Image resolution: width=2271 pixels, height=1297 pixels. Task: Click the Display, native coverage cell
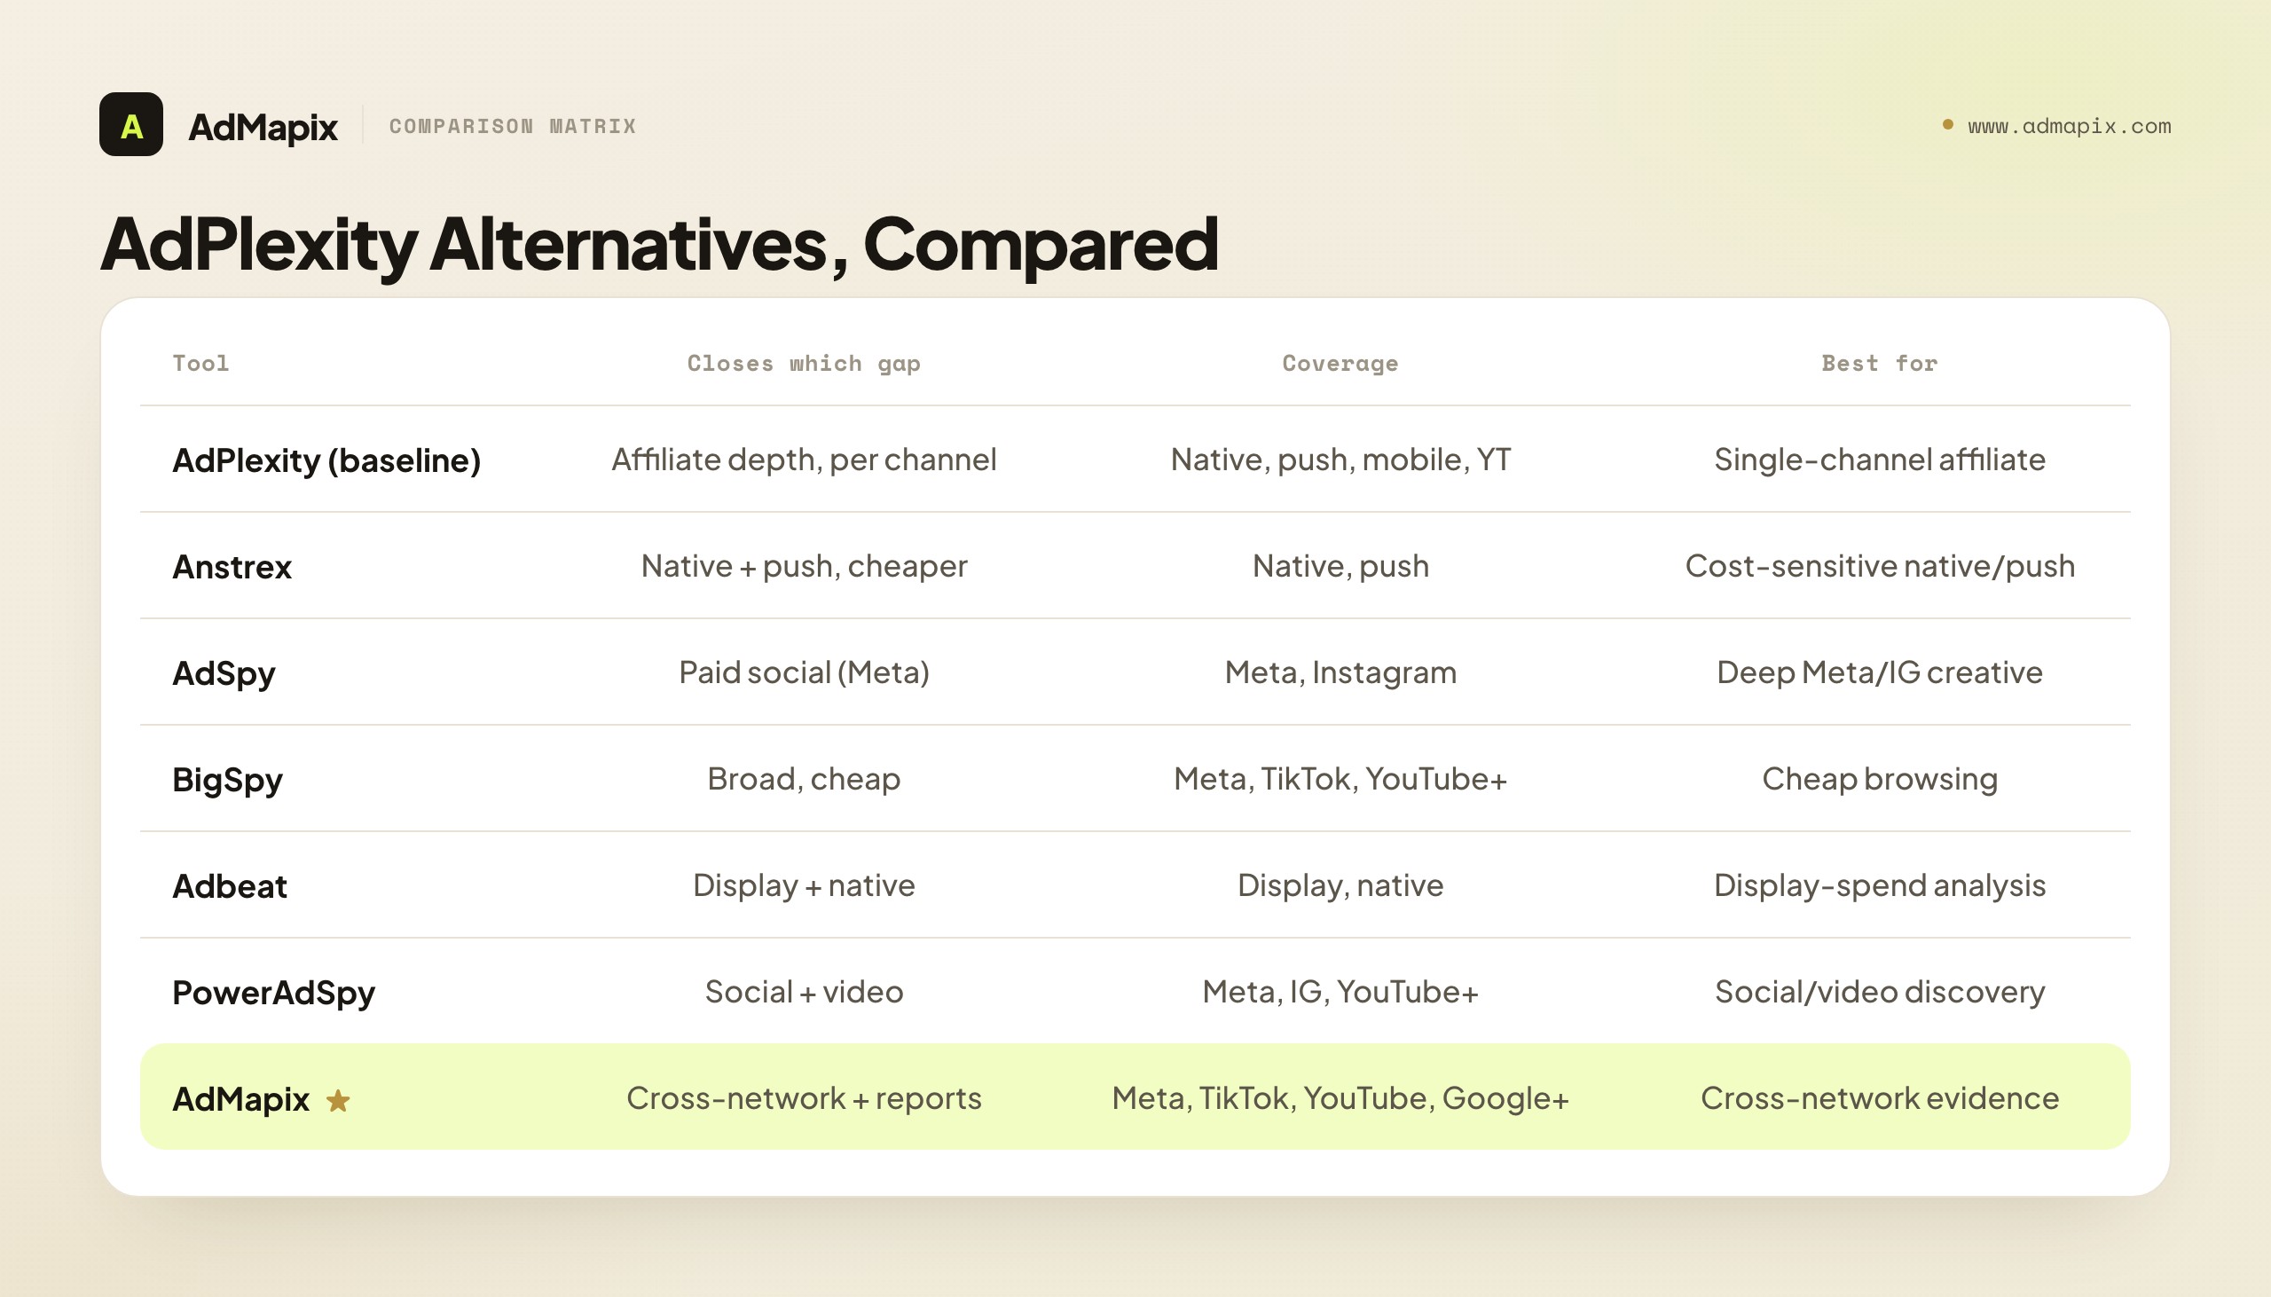[1340, 885]
